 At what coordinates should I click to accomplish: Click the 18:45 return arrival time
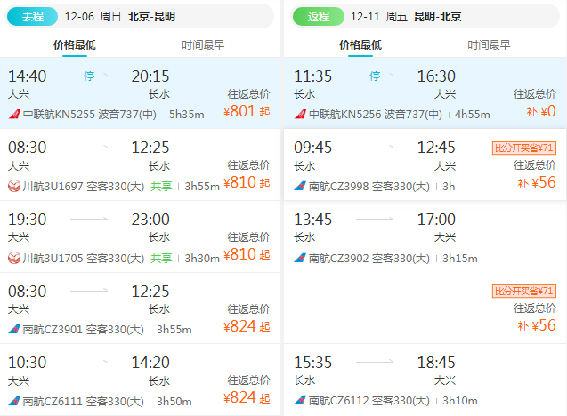point(436,363)
